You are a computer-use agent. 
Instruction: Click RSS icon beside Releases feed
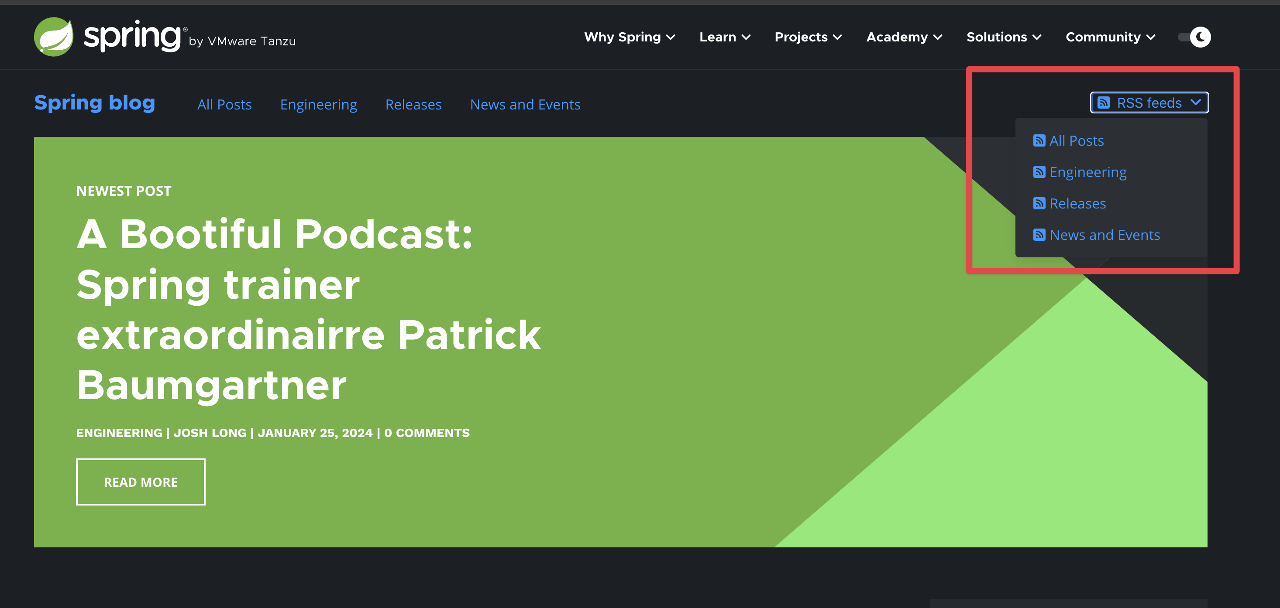coord(1039,204)
